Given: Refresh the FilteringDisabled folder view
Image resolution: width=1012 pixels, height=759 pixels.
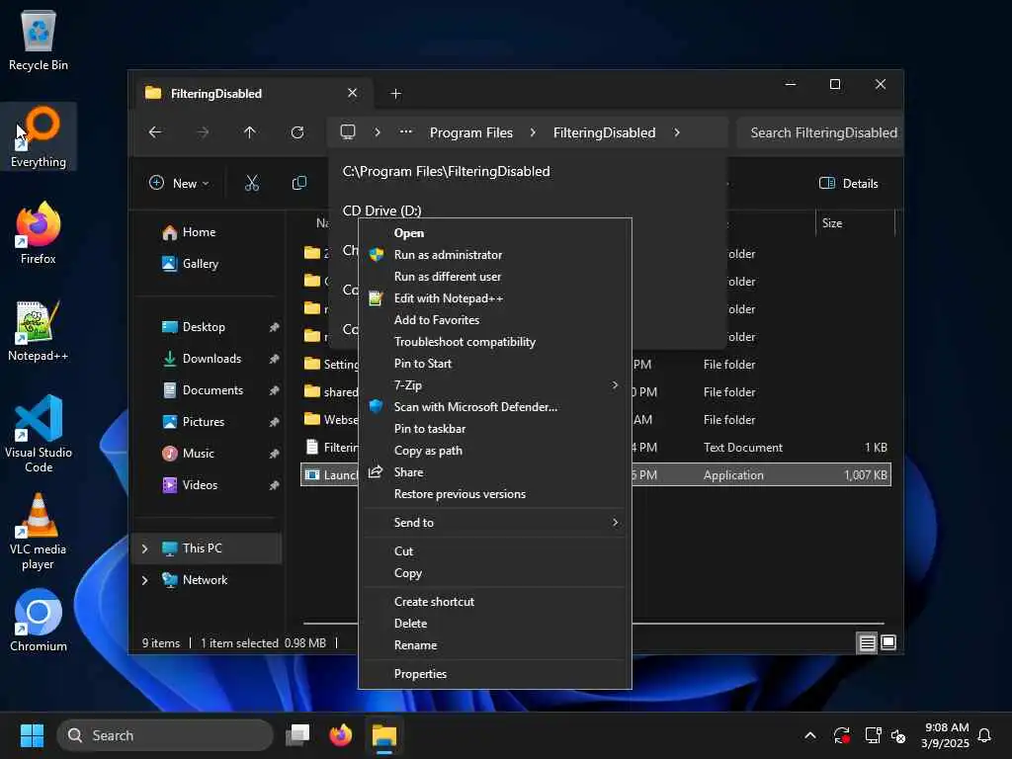Looking at the screenshot, I should pyautogui.click(x=296, y=132).
